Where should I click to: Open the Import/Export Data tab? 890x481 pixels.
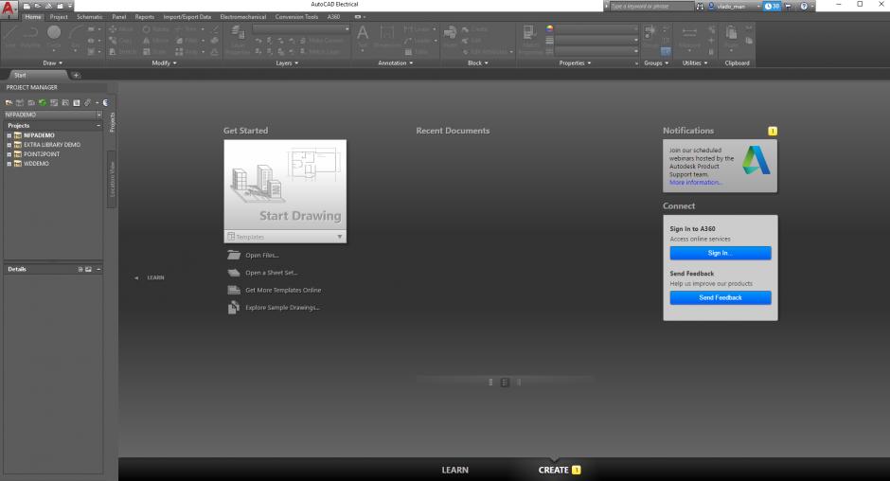[187, 17]
